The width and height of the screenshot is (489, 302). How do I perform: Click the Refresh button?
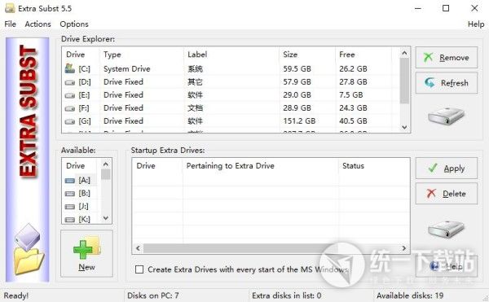coord(447,83)
